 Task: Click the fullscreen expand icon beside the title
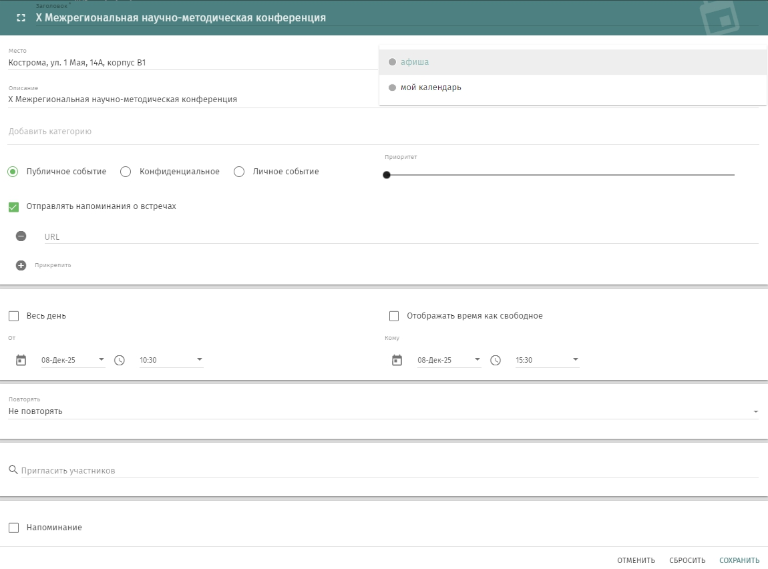(x=21, y=18)
